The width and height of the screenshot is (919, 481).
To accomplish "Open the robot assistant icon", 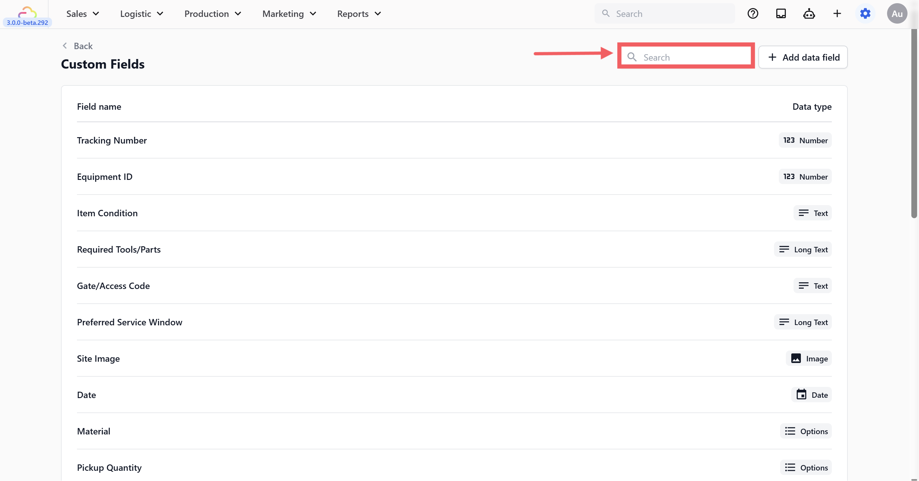I will [x=809, y=13].
